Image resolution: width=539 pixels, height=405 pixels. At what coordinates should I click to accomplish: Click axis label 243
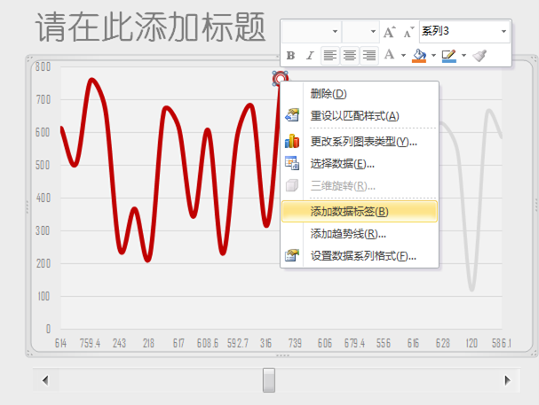point(119,343)
